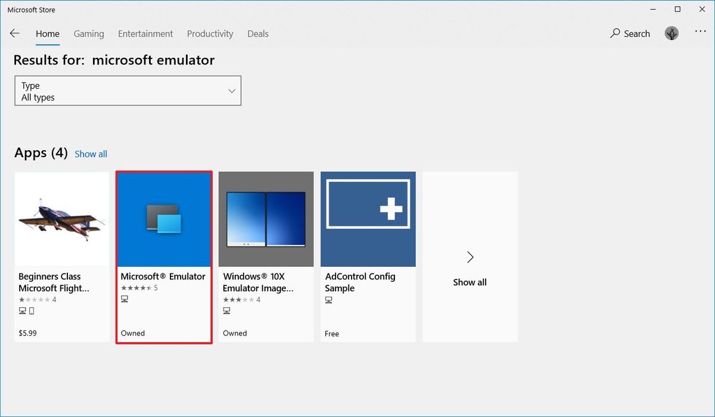Screen dimensions: 715x417
Task: Click the desktop device icon under Microsoft Emulator
Action: pos(125,298)
